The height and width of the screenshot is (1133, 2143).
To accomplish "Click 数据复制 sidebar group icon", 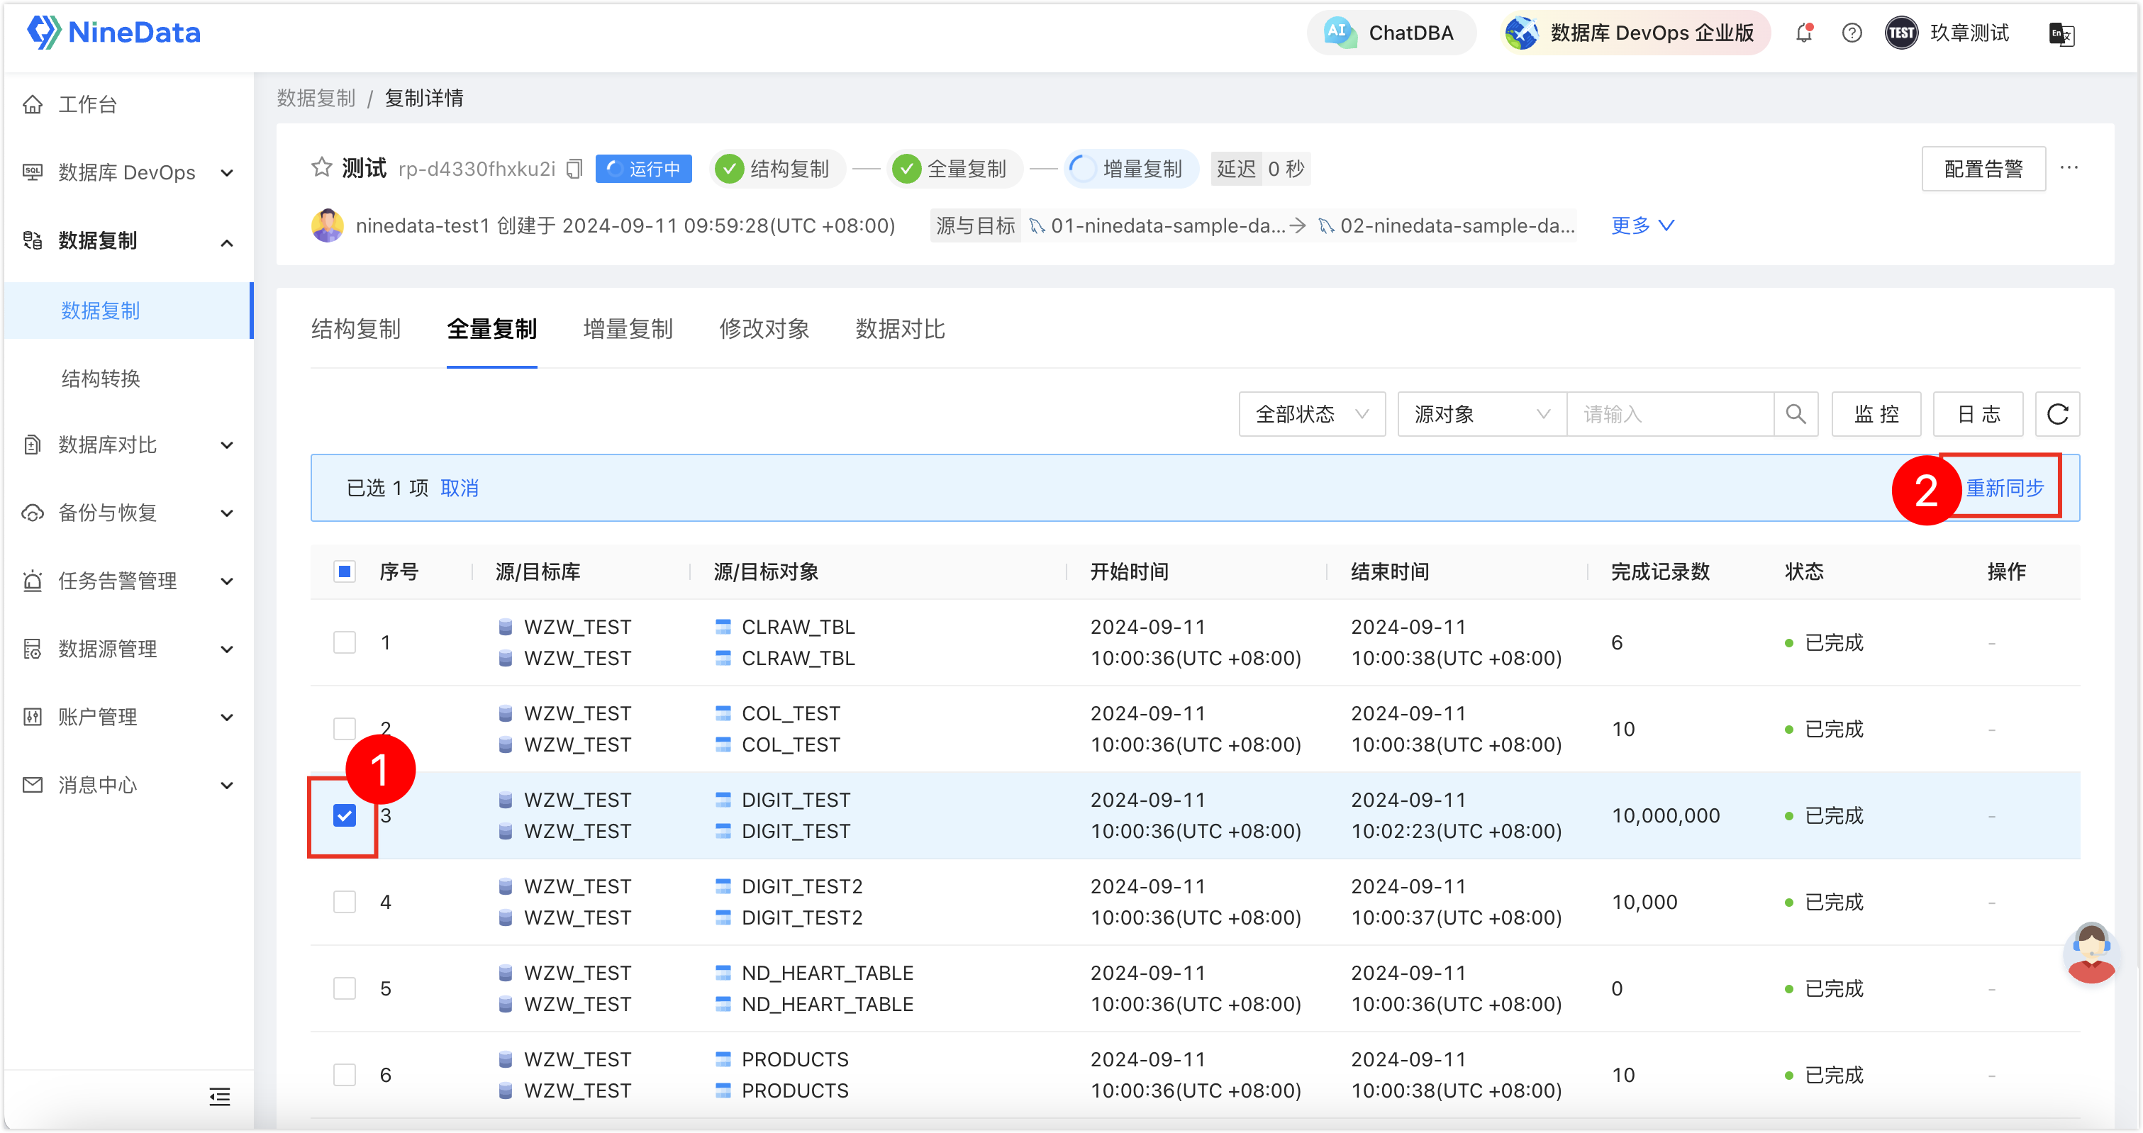I will click(x=33, y=240).
